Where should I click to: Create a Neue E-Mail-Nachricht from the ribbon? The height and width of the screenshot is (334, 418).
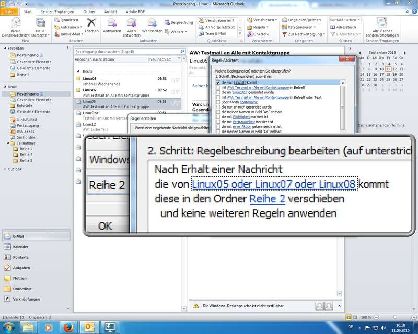click(x=16, y=27)
